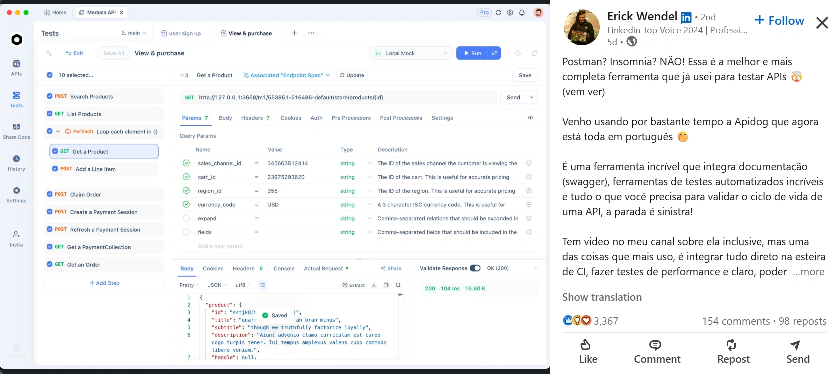Click the LinkedIn Like icon
This screenshot has height=374, width=835.
point(585,345)
